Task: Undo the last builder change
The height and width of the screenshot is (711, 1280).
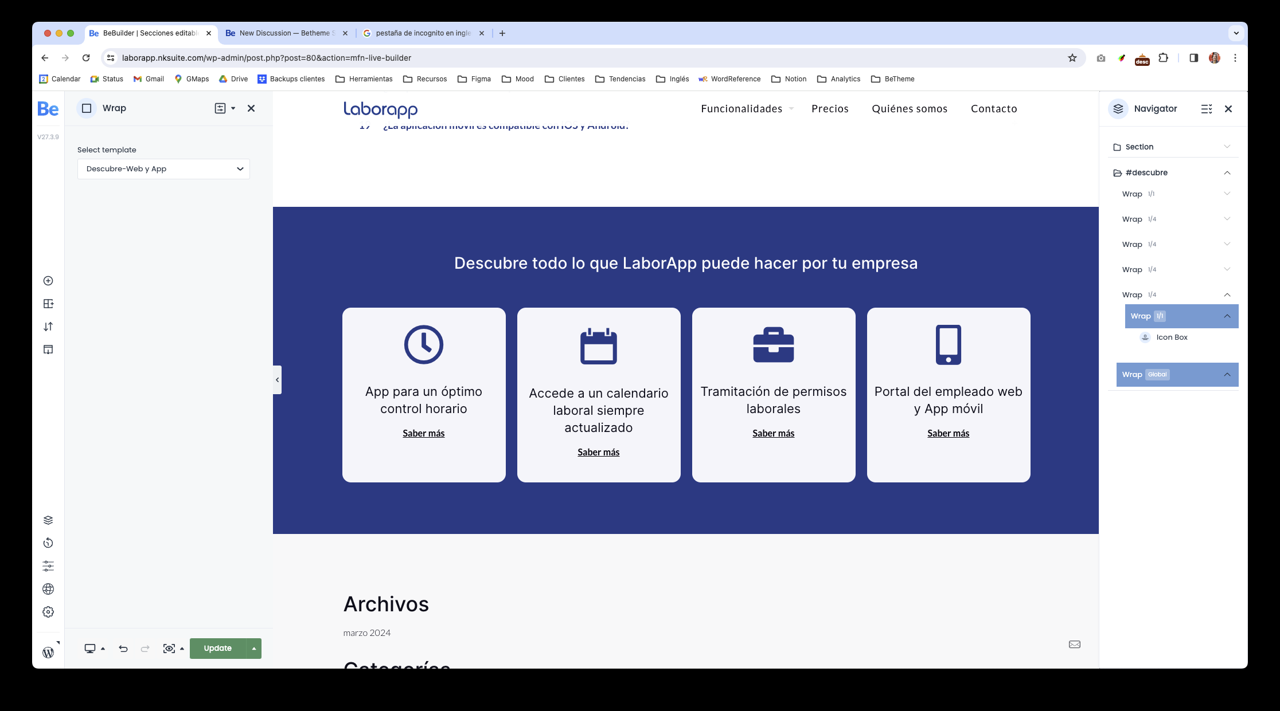Action: [123, 649]
